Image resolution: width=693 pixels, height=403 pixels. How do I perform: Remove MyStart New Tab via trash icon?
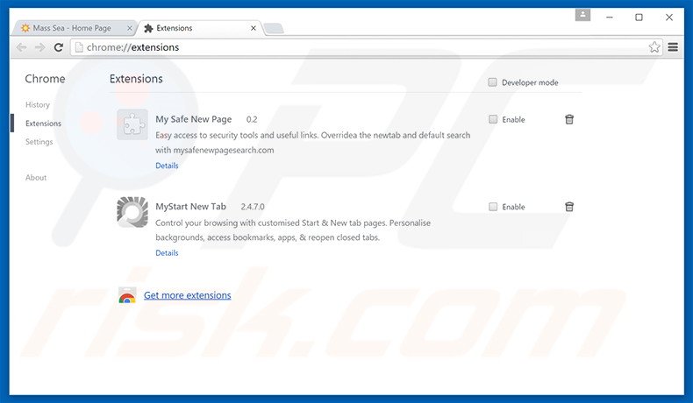click(x=569, y=207)
